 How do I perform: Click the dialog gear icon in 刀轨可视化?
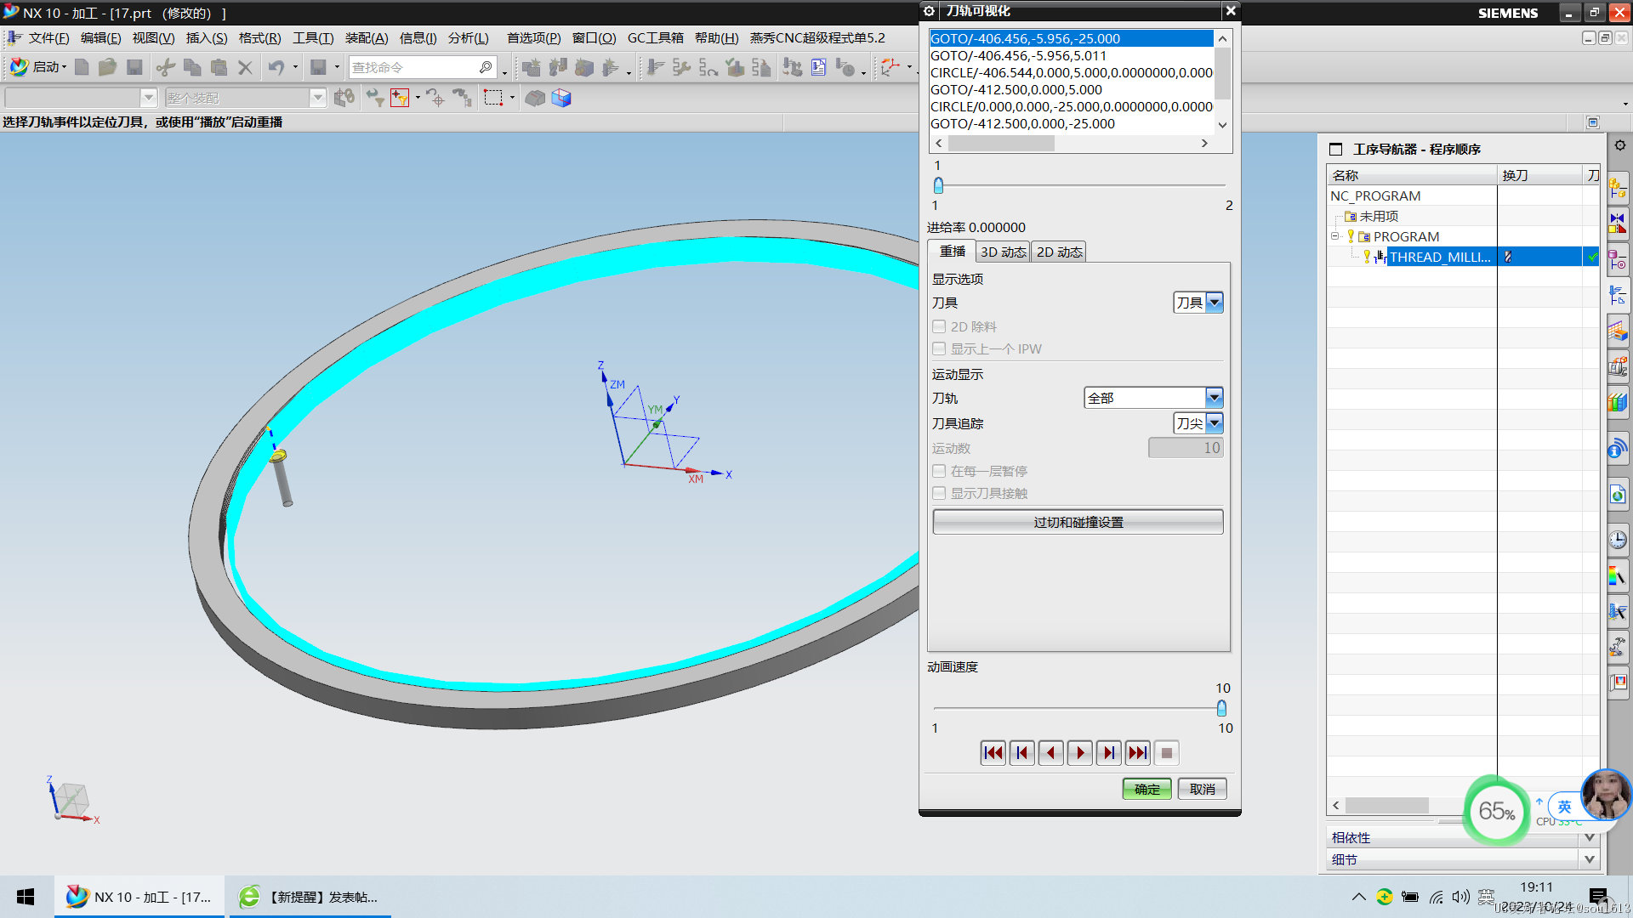click(930, 11)
